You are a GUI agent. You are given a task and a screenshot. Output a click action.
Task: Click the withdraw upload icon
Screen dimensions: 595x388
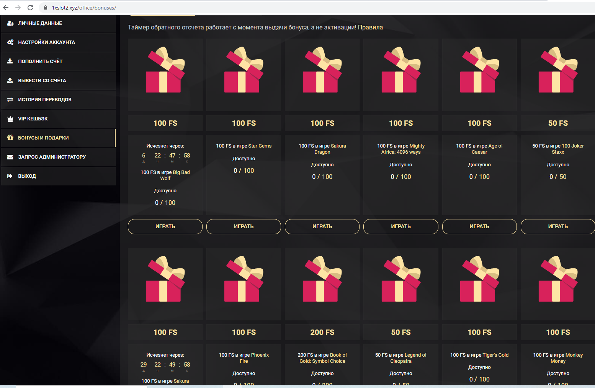10,81
